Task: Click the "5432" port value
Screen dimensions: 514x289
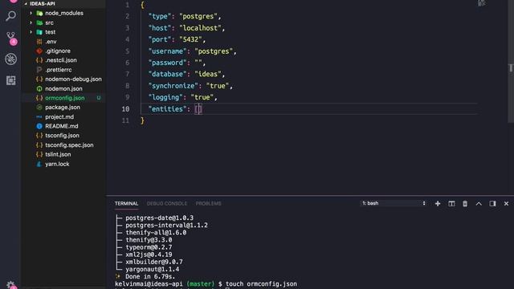Action: click(190, 39)
